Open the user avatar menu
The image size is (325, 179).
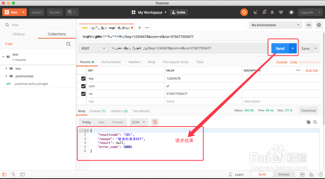(x=292, y=12)
